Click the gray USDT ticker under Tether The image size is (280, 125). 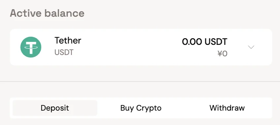(x=64, y=52)
